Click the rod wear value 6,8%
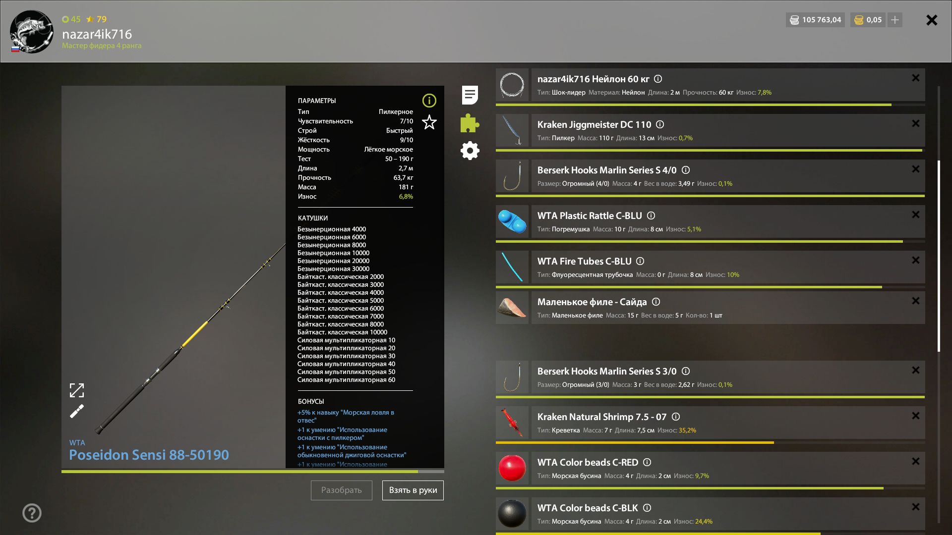 (406, 196)
